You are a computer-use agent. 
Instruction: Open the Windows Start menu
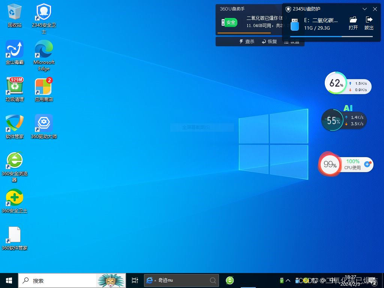point(9,280)
